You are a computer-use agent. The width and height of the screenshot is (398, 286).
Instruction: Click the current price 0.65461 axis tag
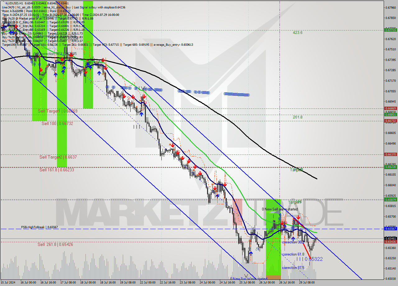(390, 238)
